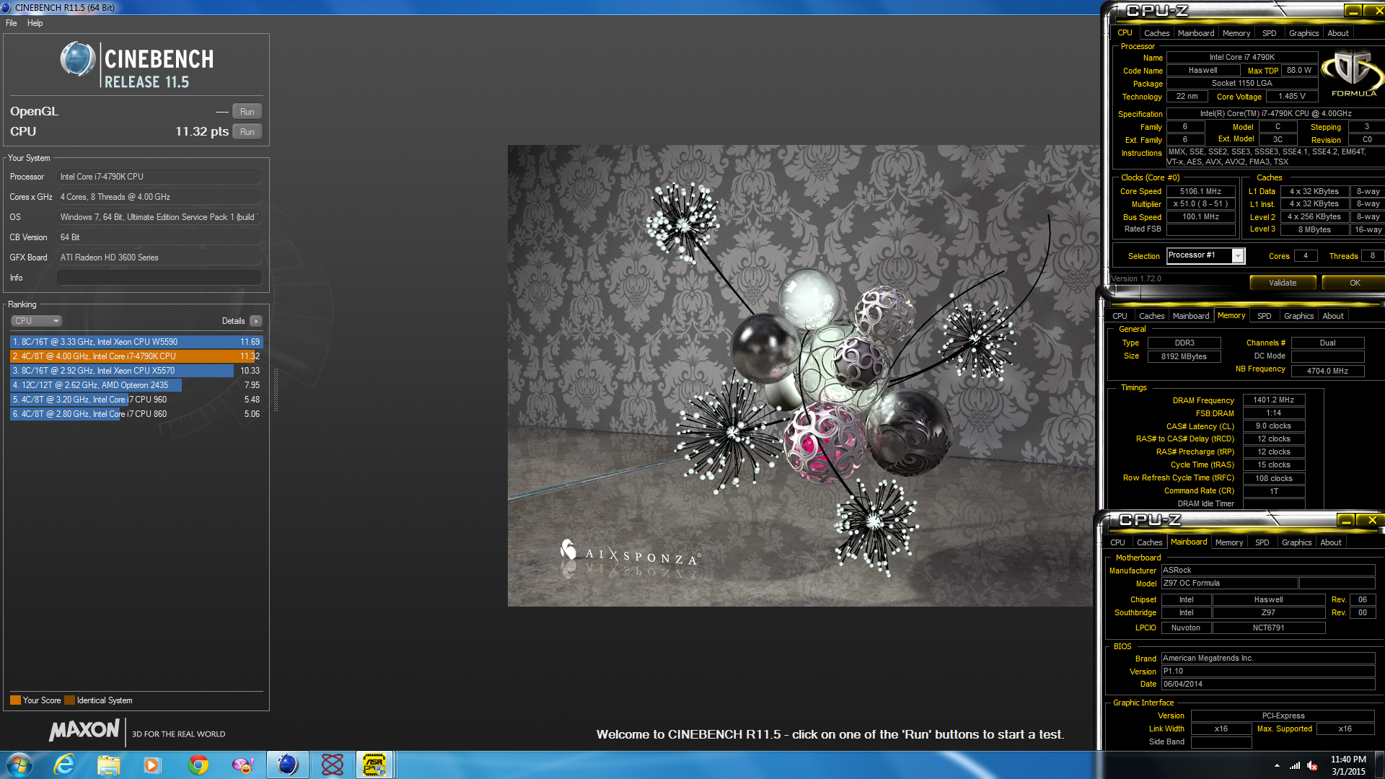
Task: Minimize the bottom CPU-Z Mainboard window
Action: (x=1346, y=519)
